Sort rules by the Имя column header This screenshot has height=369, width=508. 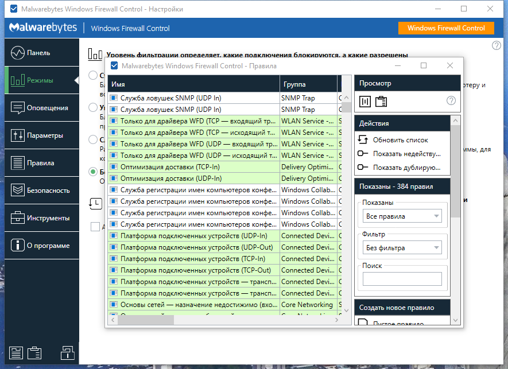click(x=194, y=84)
